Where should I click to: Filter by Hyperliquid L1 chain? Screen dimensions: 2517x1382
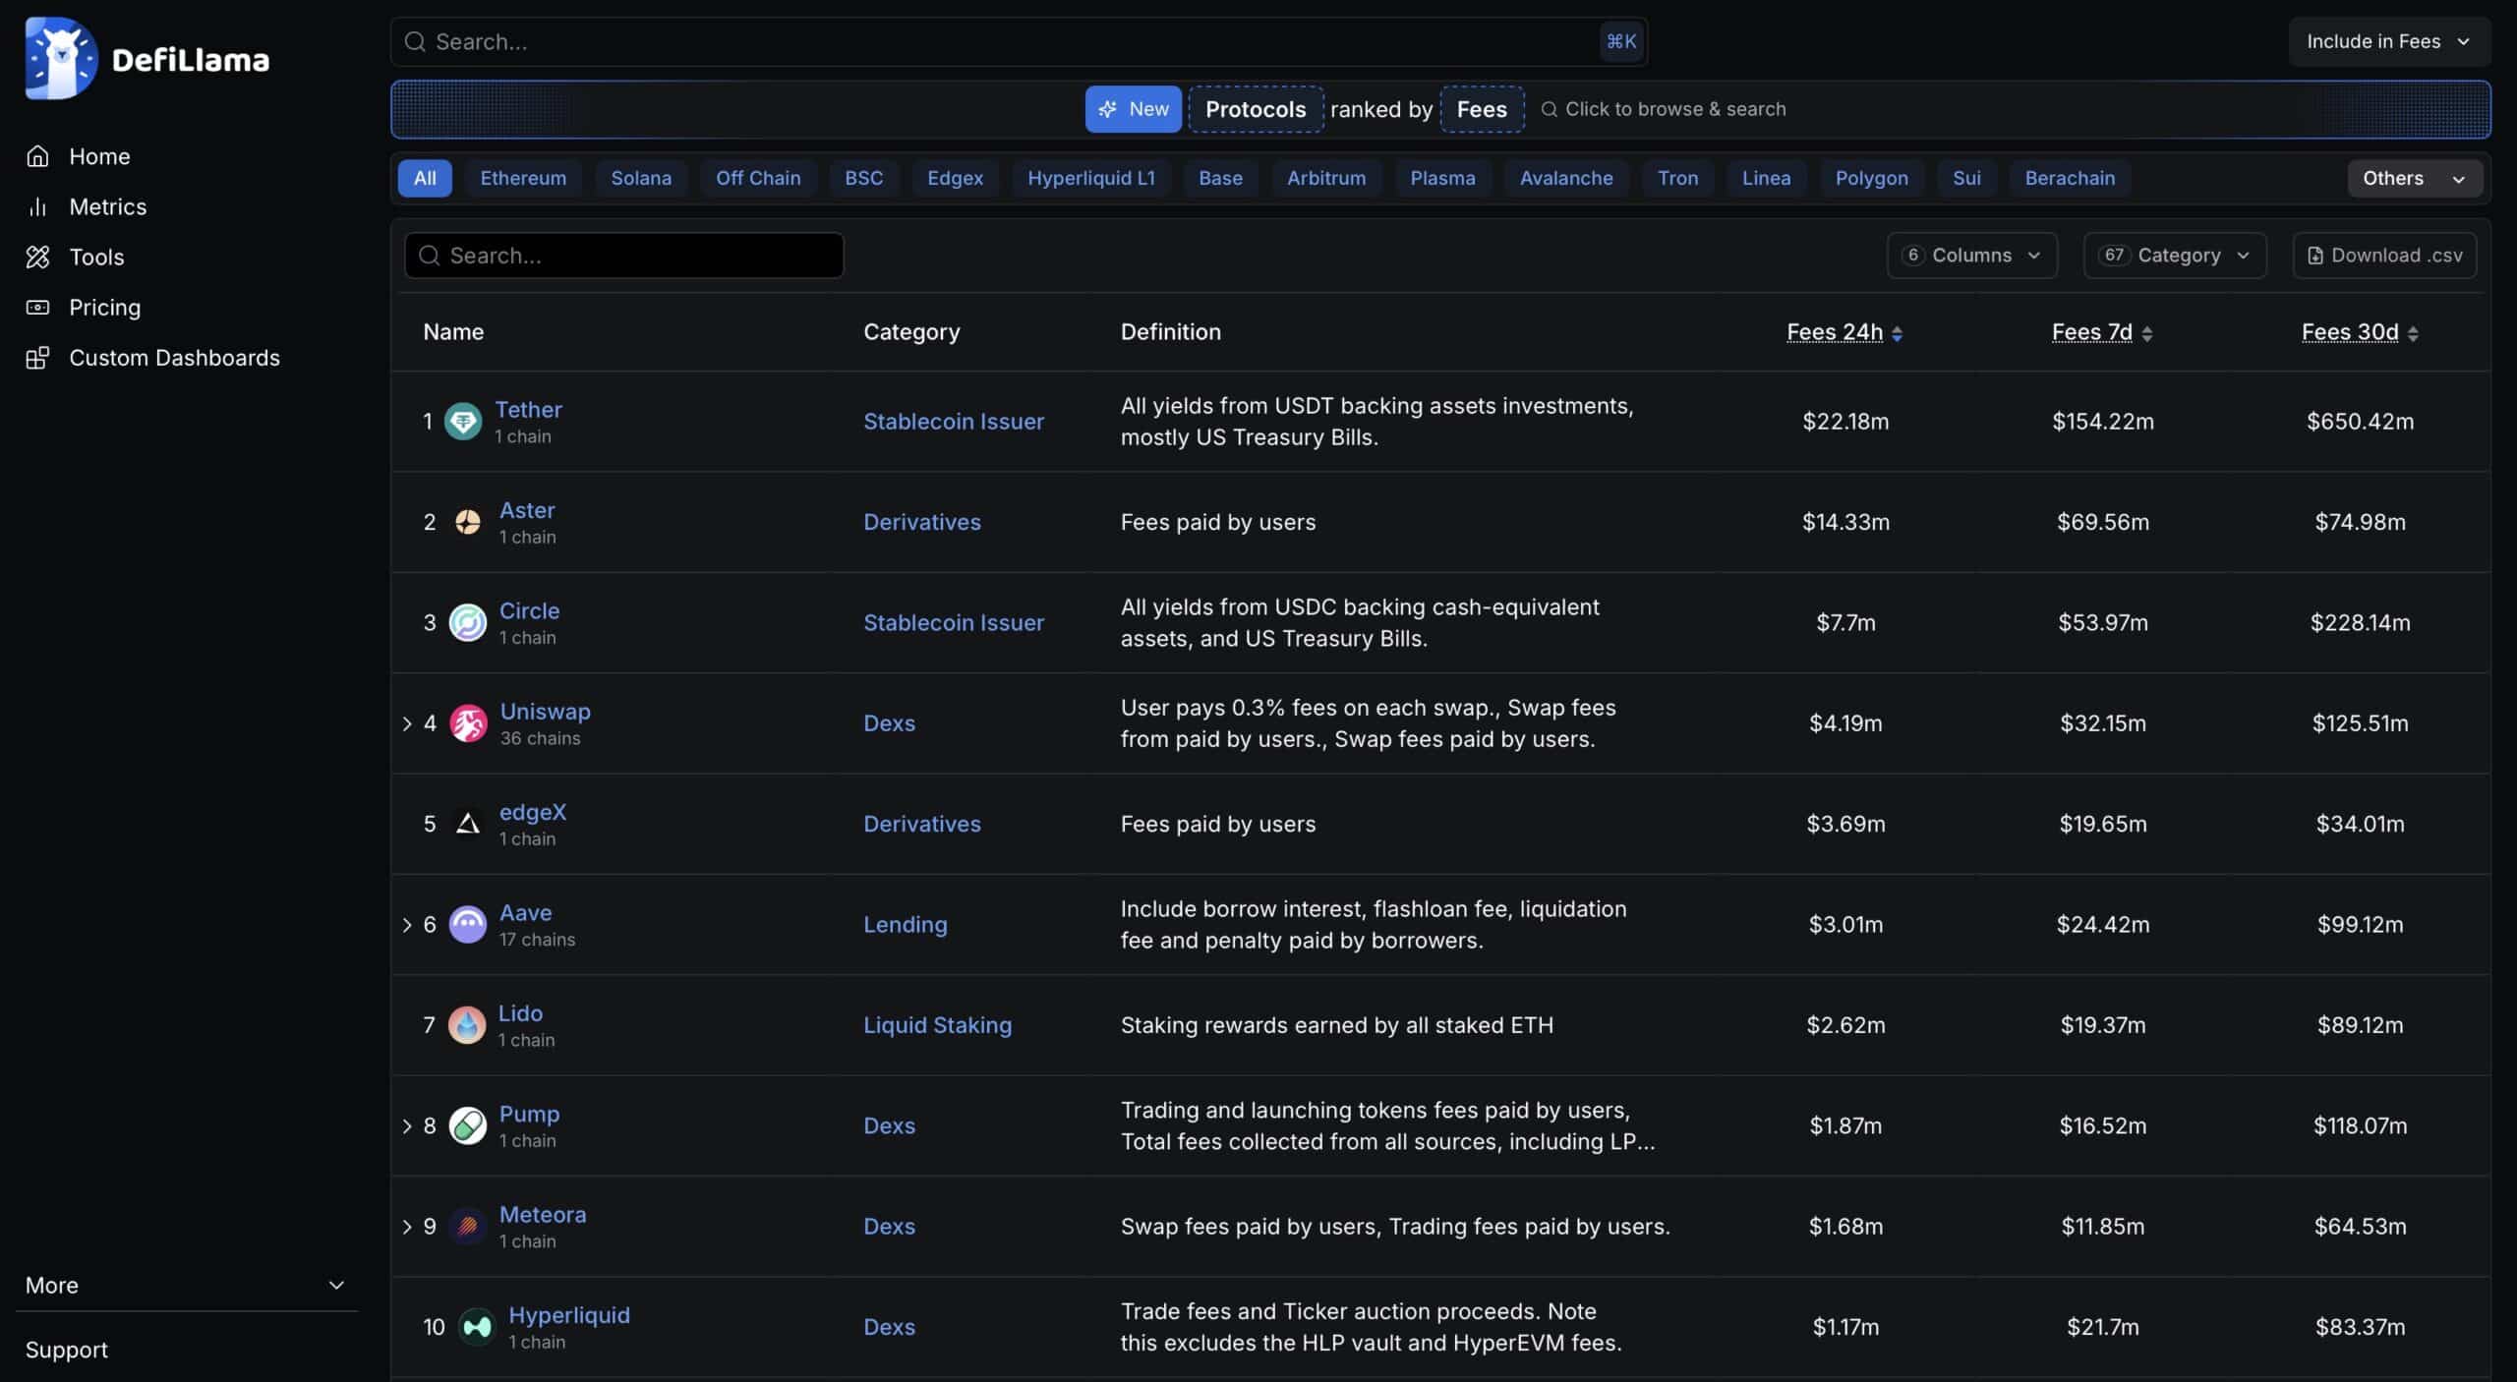coord(1091,178)
